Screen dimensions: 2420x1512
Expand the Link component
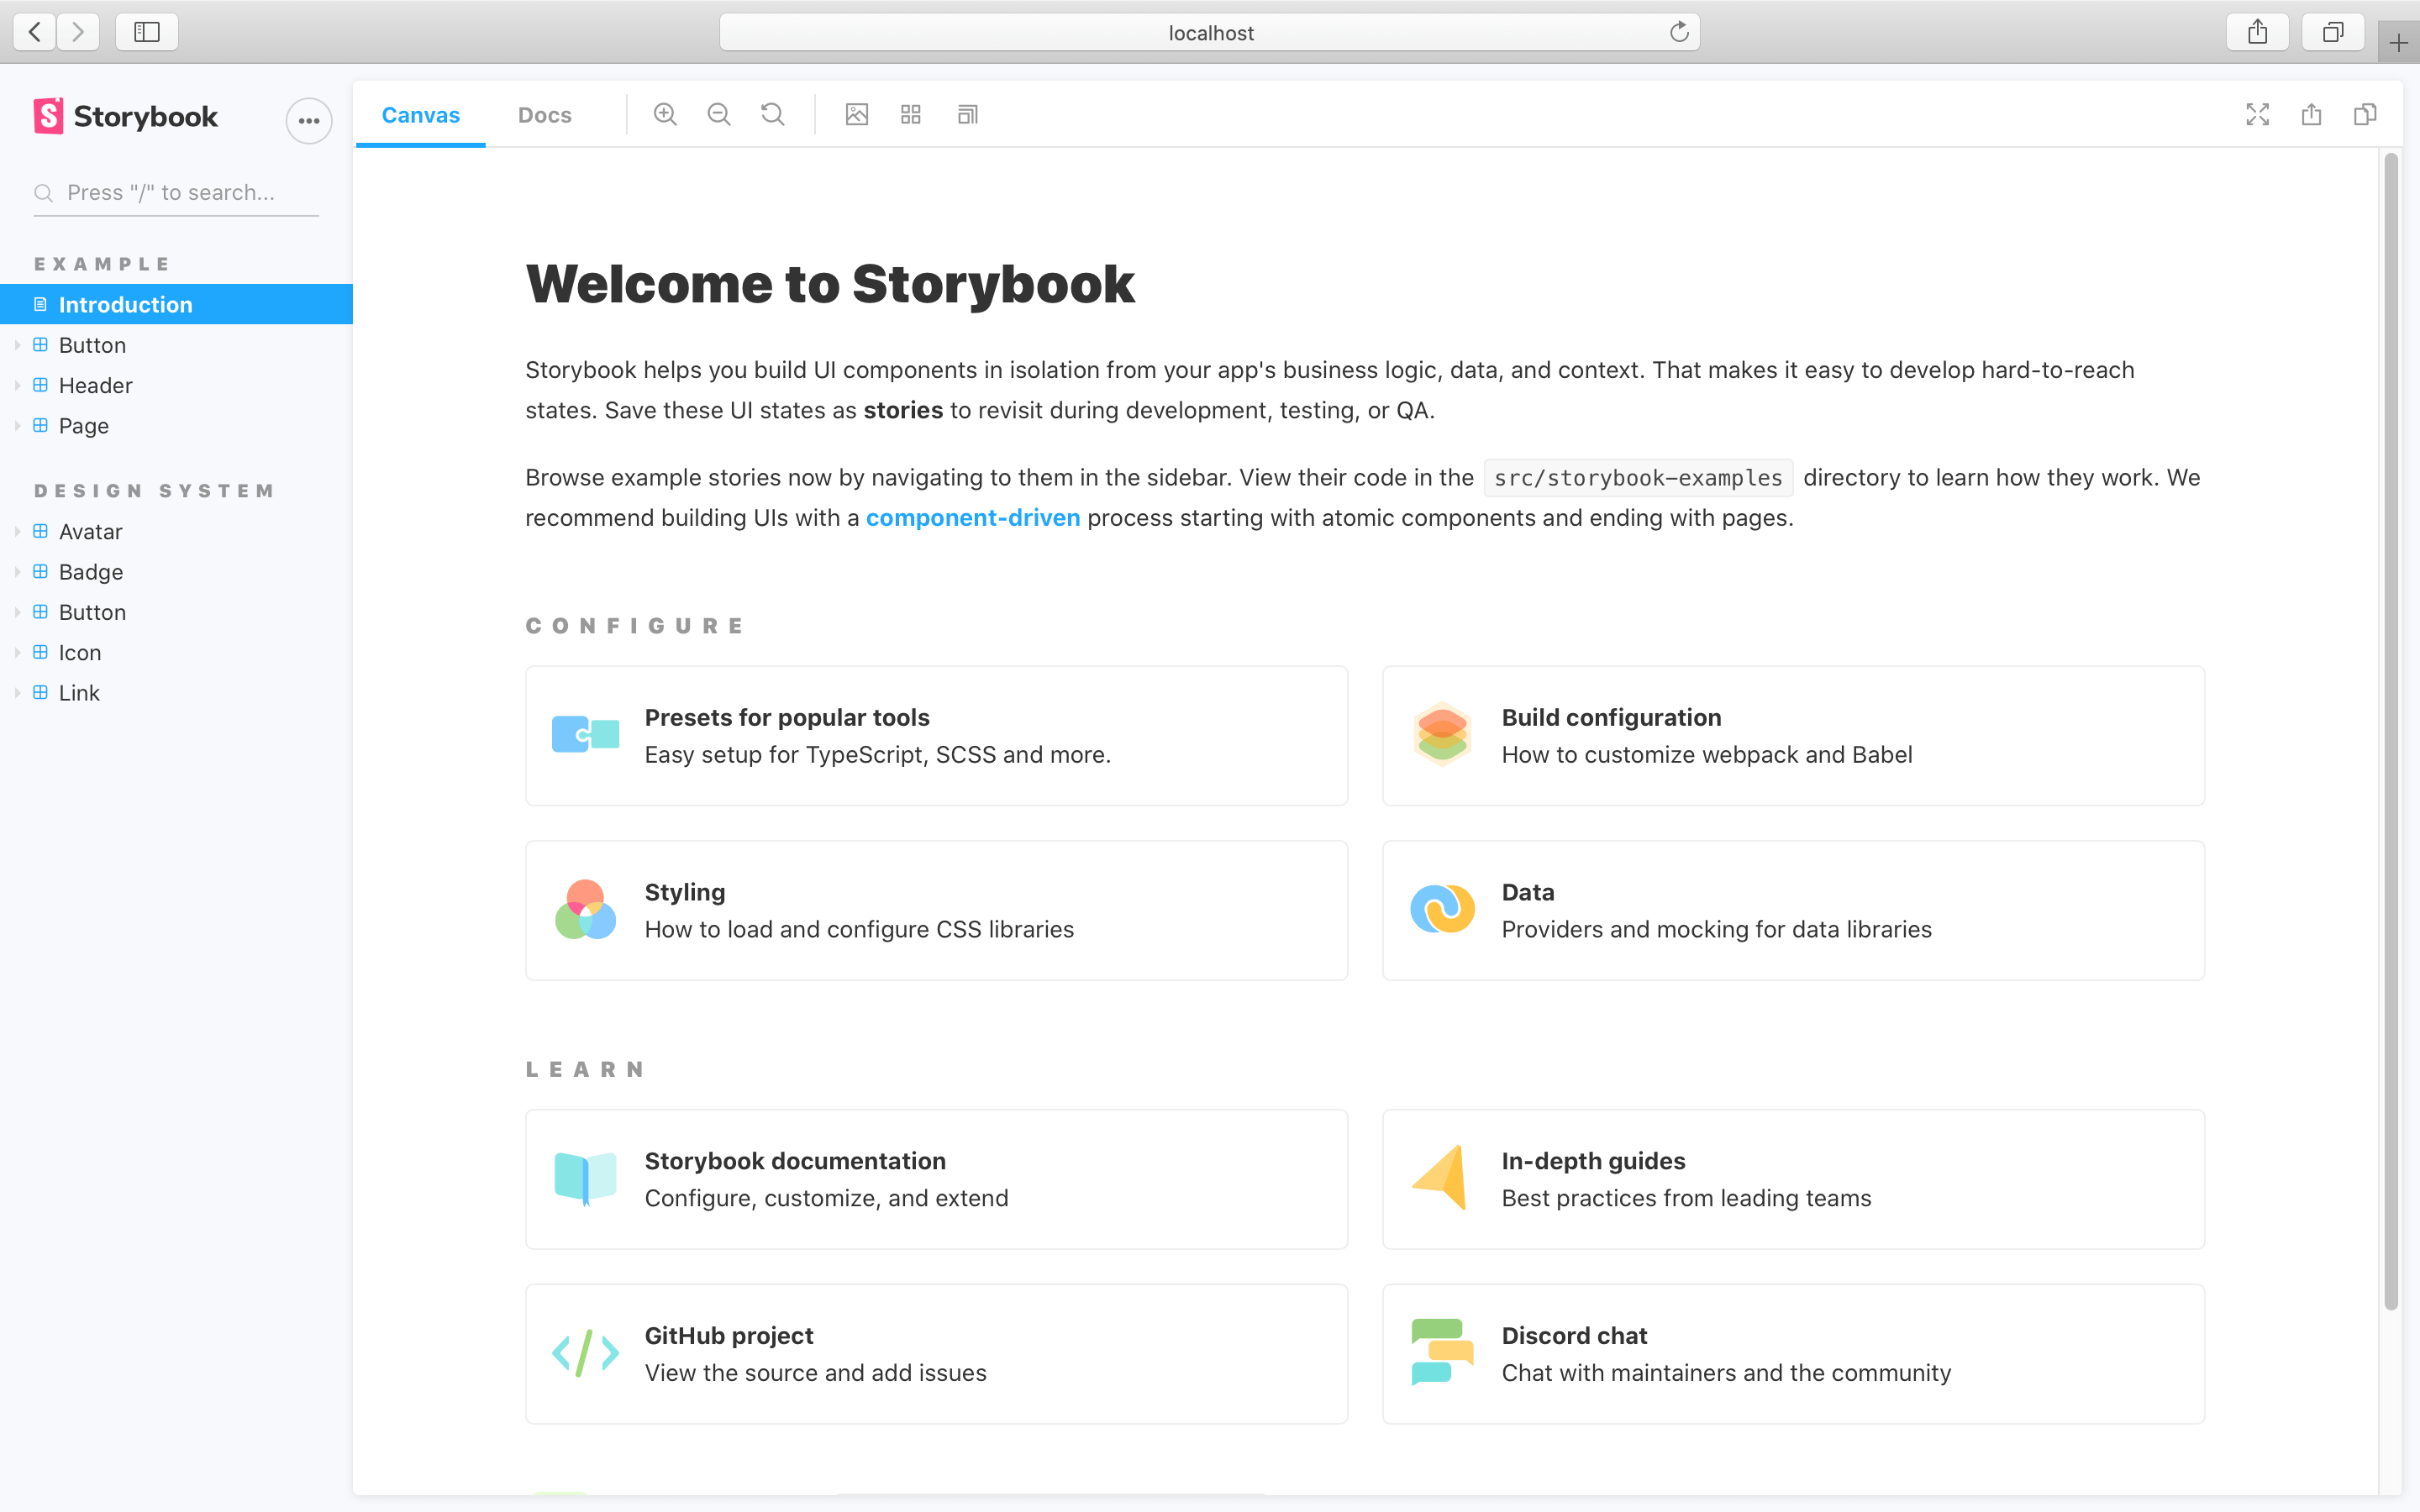point(176,693)
